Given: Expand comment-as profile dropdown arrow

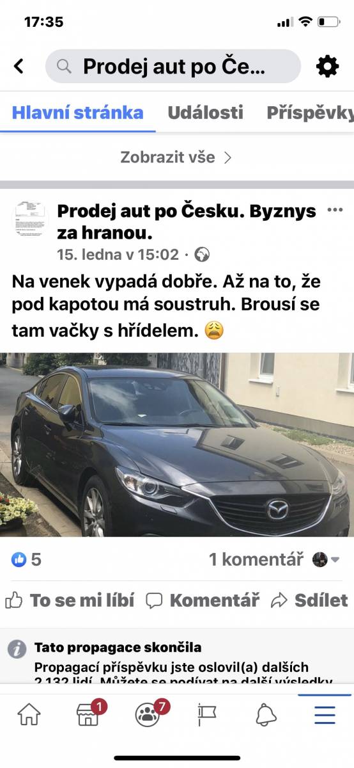Looking at the screenshot, I should tap(335, 560).
